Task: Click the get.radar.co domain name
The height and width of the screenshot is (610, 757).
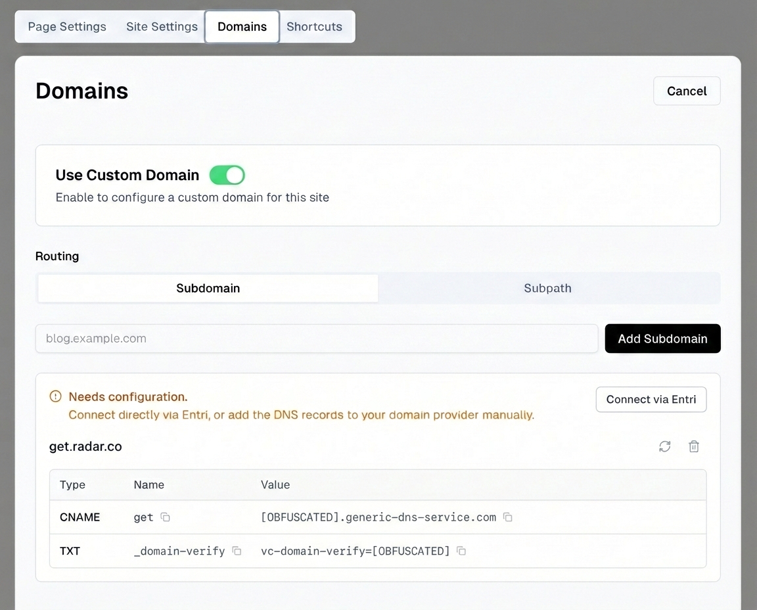Action: 85,446
